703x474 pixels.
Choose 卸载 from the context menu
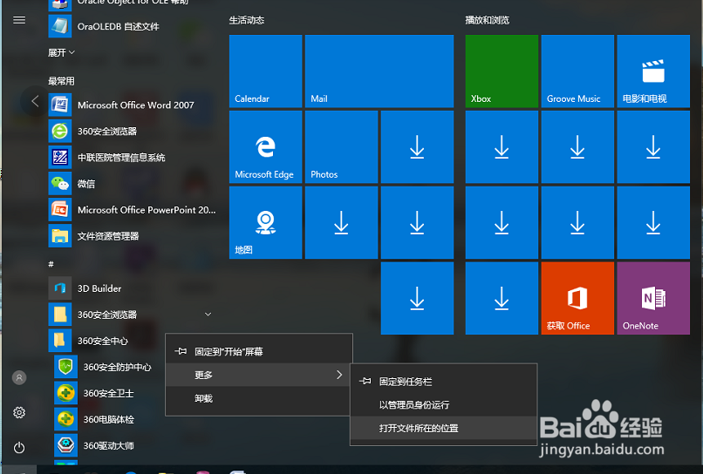coord(259,398)
